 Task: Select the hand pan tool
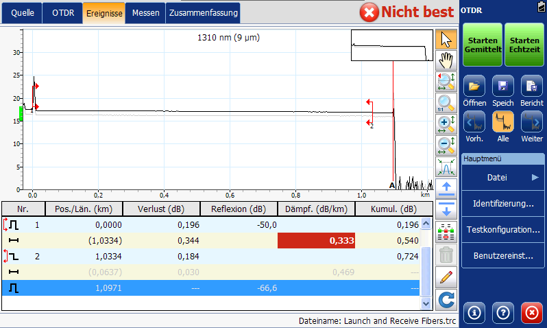coord(446,61)
